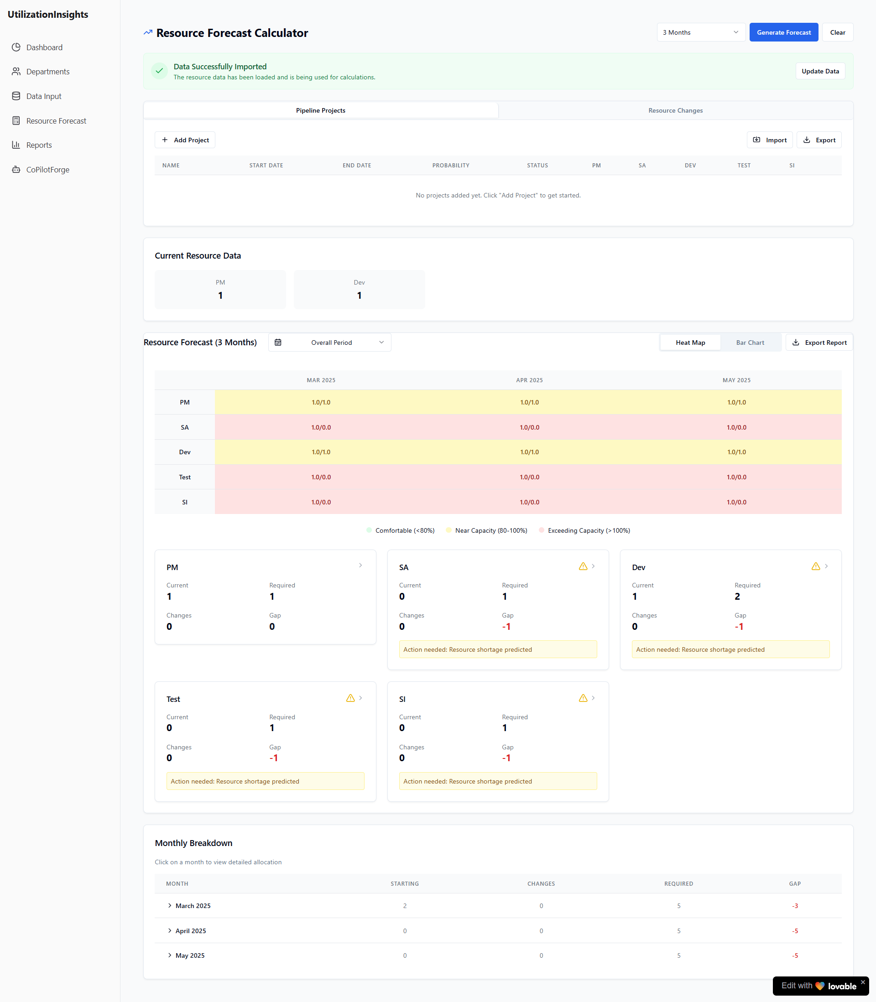The height and width of the screenshot is (1002, 876).
Task: Open Reports via bar chart icon
Action: 16,145
